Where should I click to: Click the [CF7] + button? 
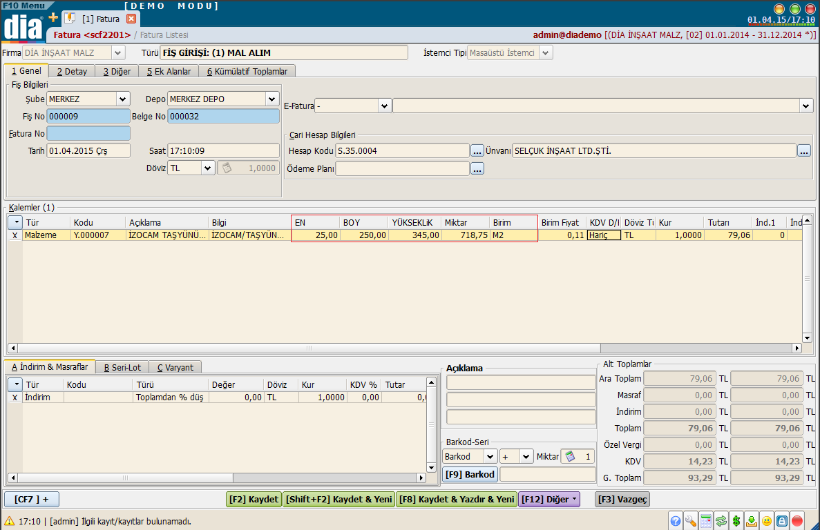[x=31, y=499]
